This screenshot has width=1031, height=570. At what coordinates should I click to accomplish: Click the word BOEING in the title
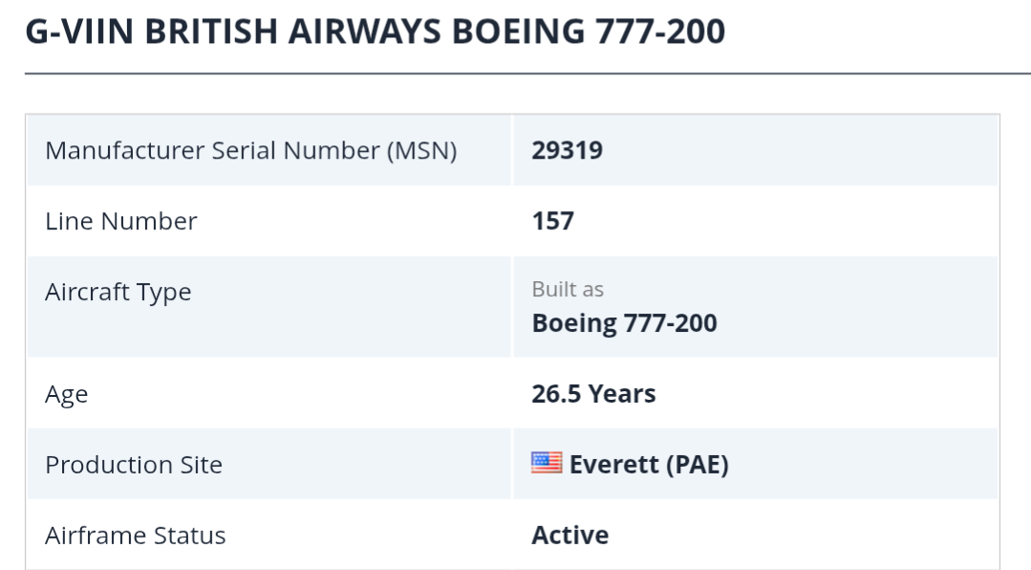(x=517, y=32)
